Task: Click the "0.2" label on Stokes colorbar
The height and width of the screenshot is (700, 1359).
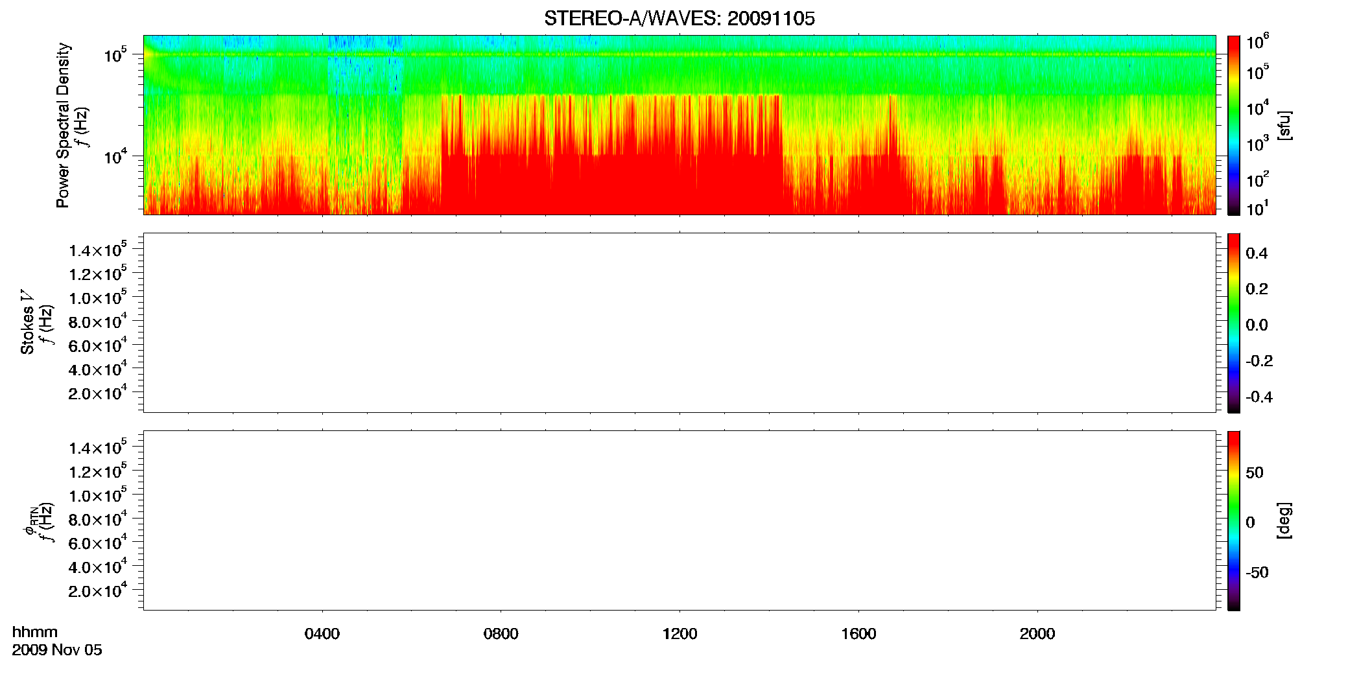Action: [x=1257, y=288]
